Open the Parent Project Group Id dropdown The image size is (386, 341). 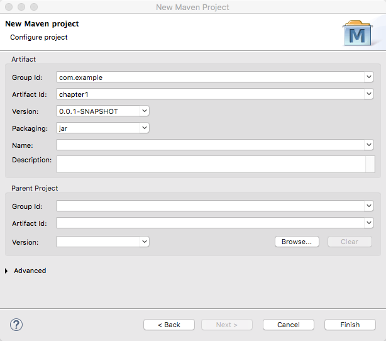(368, 206)
